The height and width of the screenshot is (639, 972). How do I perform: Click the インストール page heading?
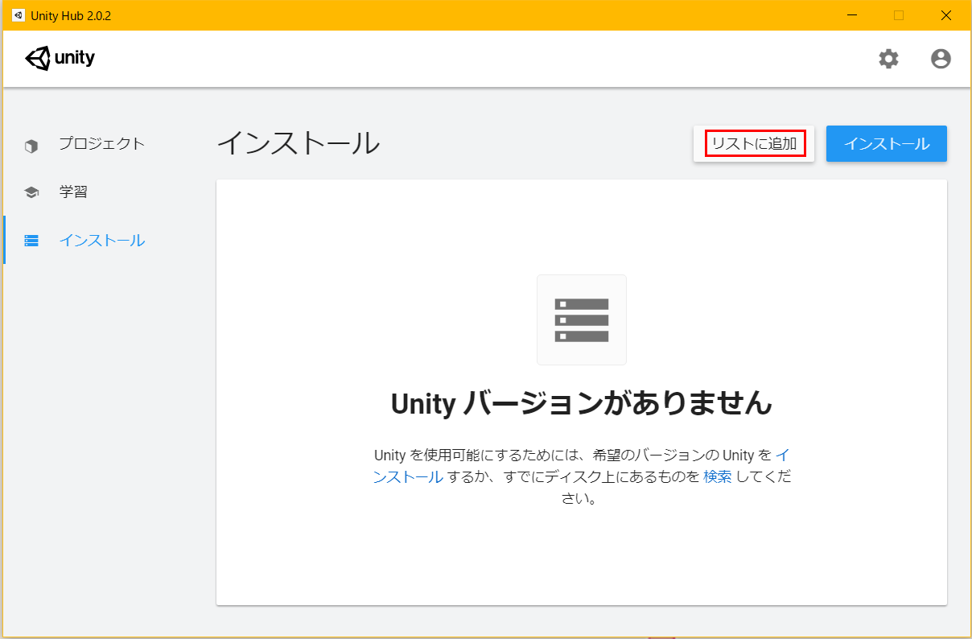click(x=299, y=142)
